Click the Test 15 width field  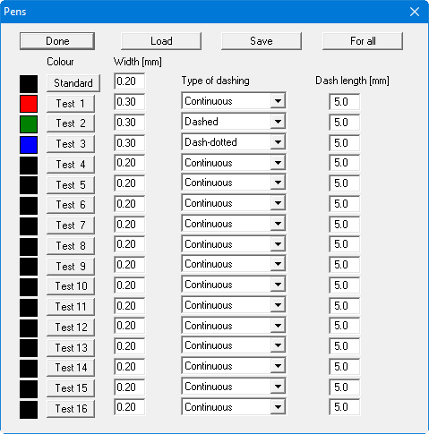pos(130,387)
